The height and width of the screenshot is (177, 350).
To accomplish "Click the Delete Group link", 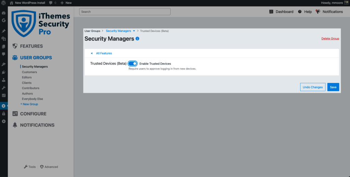I will tap(330, 39).
